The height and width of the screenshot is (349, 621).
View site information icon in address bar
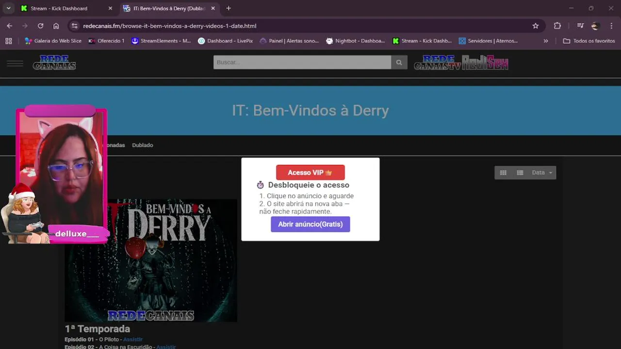tap(74, 26)
